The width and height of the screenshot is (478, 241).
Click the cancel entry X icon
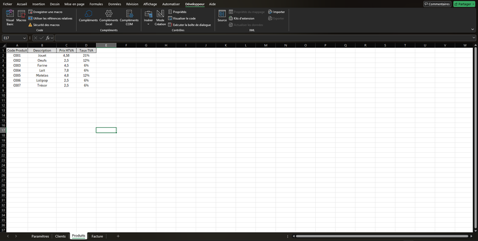pos(36,38)
